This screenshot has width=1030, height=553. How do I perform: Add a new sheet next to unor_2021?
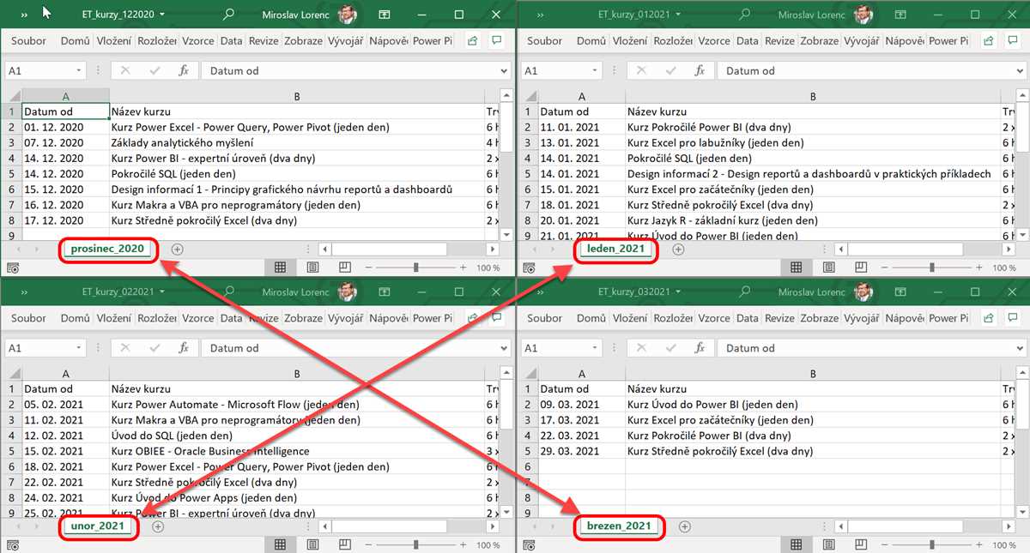[x=157, y=526]
